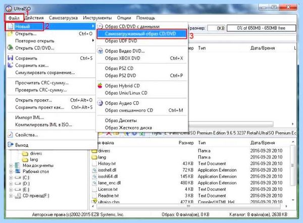The height and width of the screenshot is (223, 303).
Task: Expand Мои документы tree node
Action: [x=11, y=165]
